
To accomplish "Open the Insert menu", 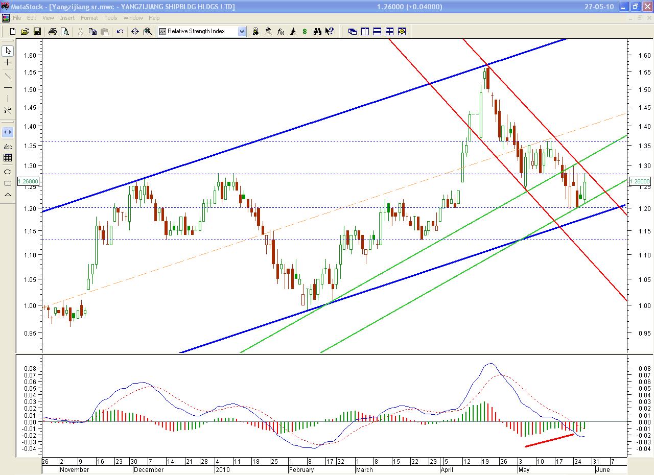I will (67, 18).
